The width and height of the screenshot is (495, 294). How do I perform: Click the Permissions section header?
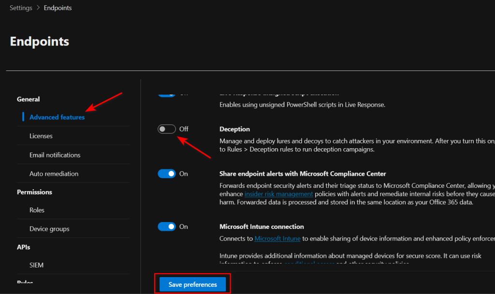click(x=34, y=192)
